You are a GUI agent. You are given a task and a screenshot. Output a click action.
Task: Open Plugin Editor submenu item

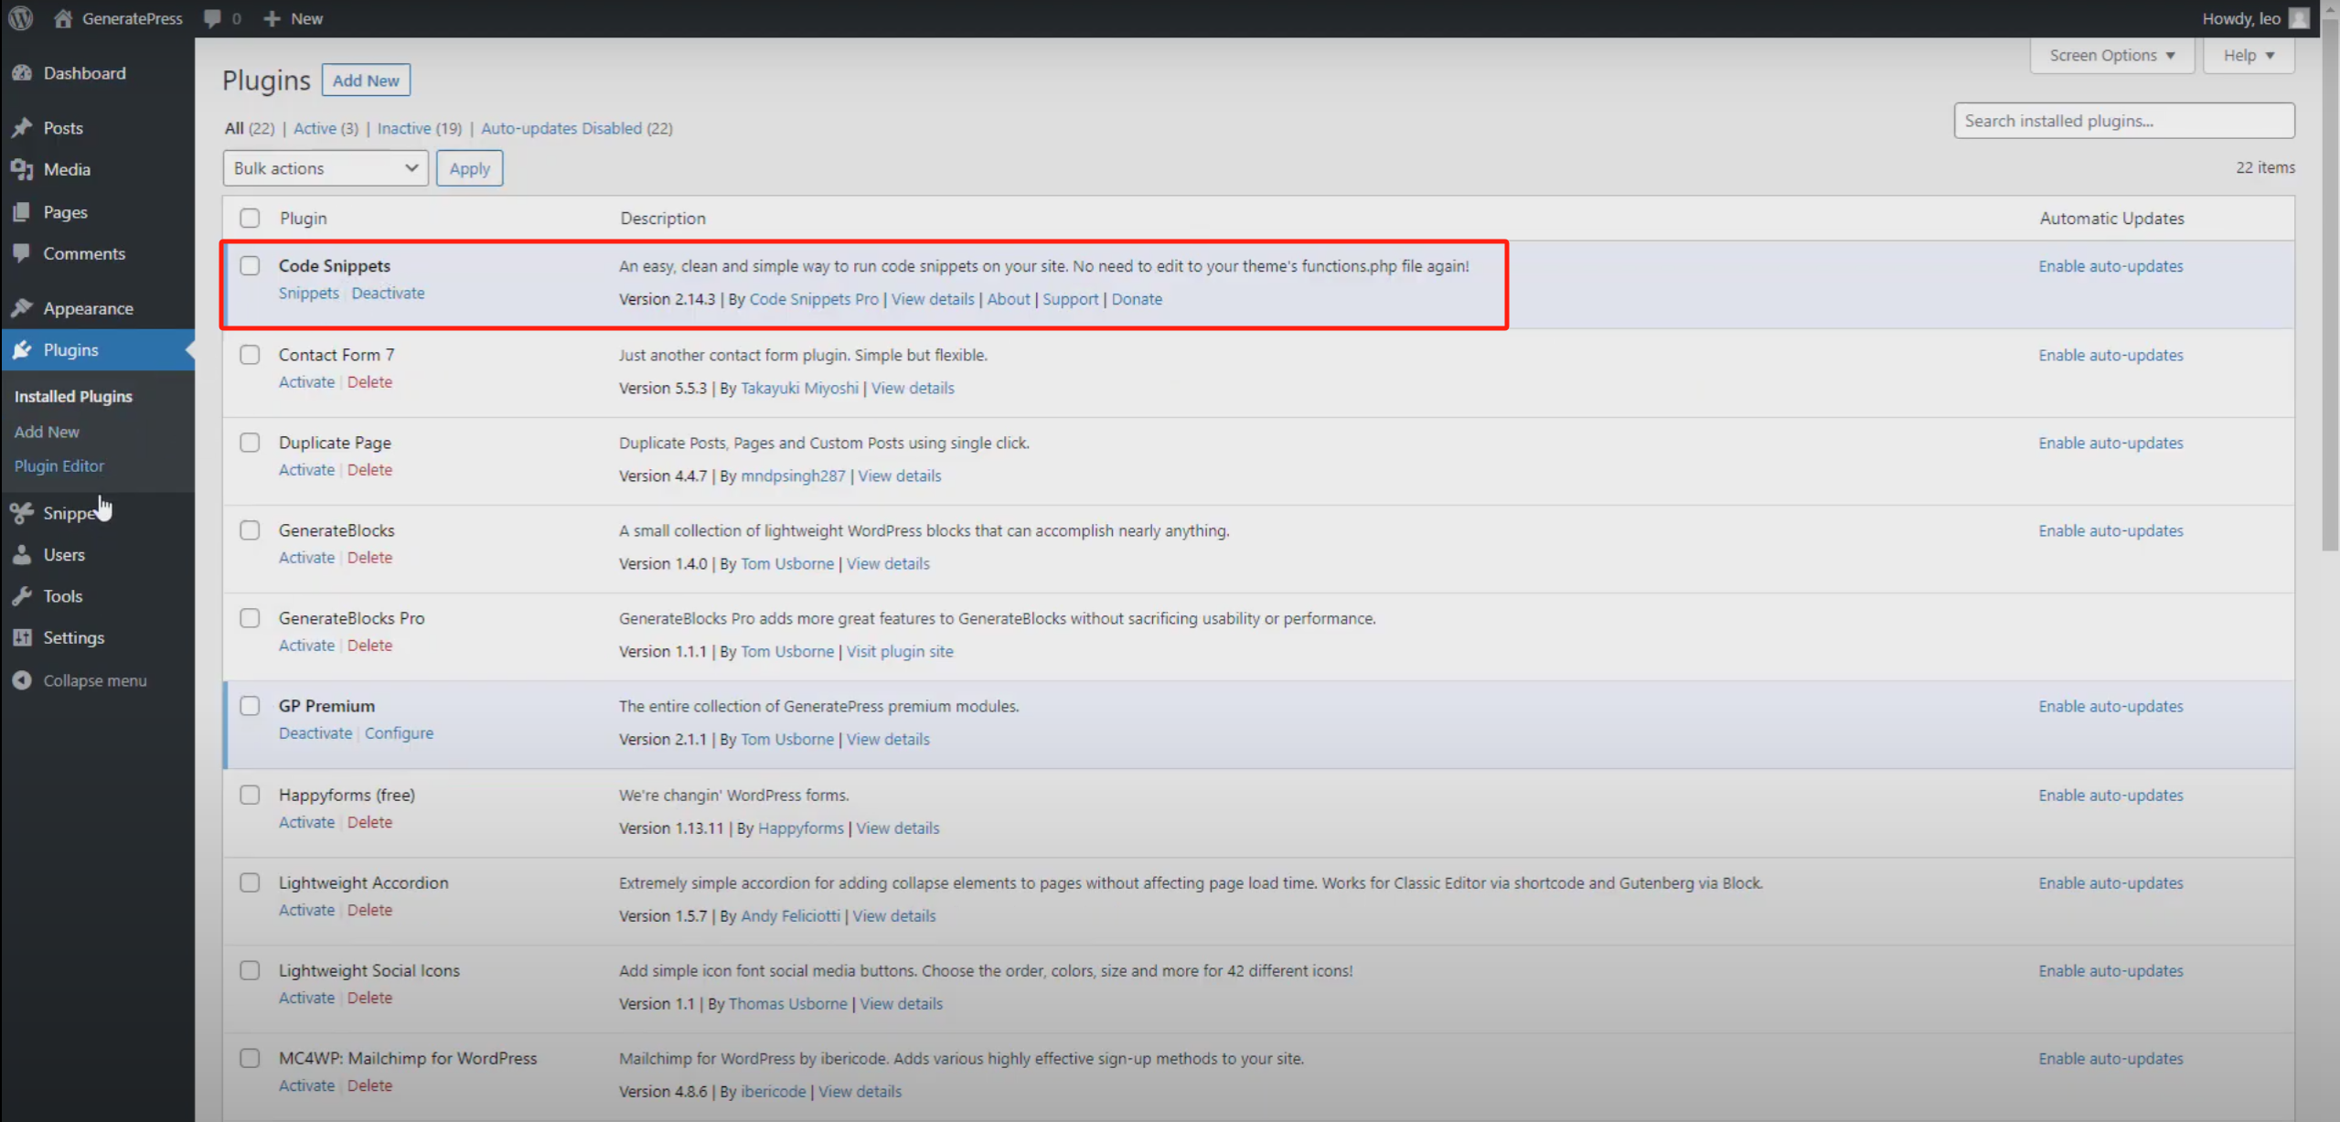click(59, 465)
